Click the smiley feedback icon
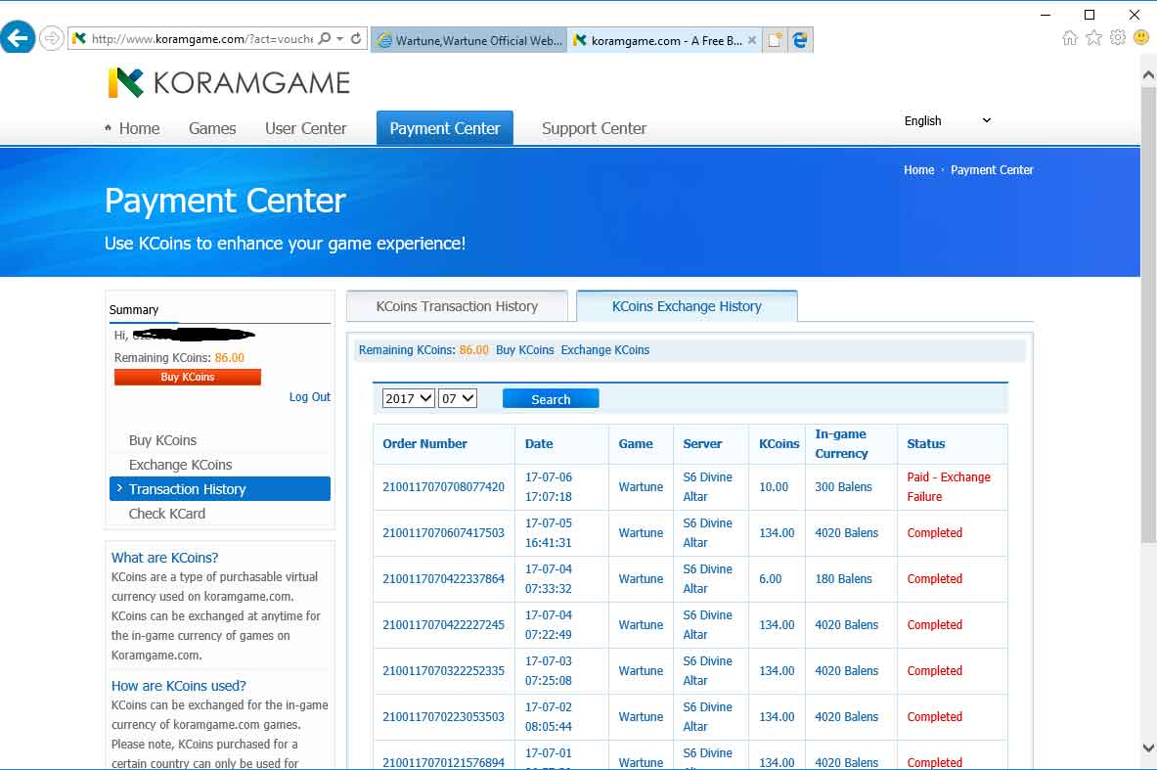Image resolution: width=1157 pixels, height=770 pixels. [x=1141, y=37]
